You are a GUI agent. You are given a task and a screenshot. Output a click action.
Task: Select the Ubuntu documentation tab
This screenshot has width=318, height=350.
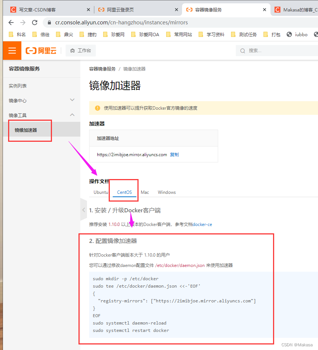[x=101, y=192]
